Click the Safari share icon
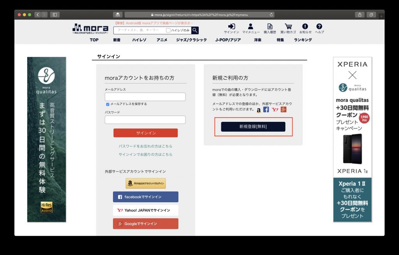This screenshot has height=255, width=399. pos(360,15)
